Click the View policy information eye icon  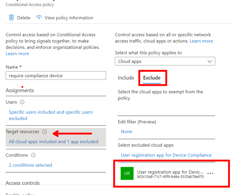point(38,18)
